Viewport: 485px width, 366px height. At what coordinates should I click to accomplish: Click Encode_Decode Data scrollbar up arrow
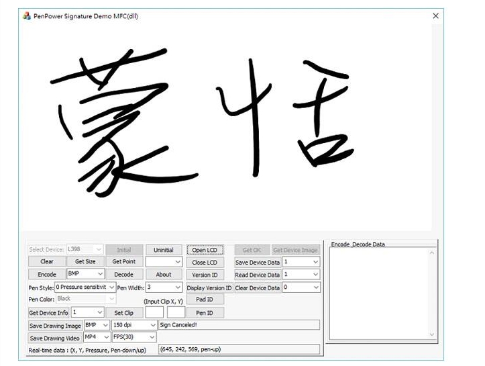point(432,253)
